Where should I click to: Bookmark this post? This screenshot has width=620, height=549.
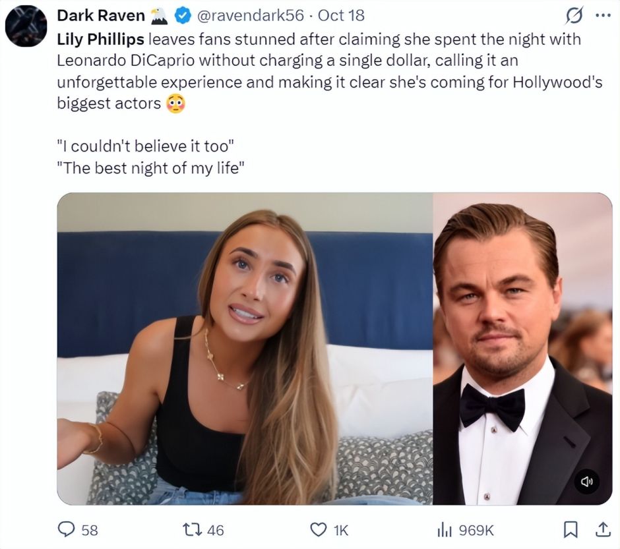pos(570,530)
